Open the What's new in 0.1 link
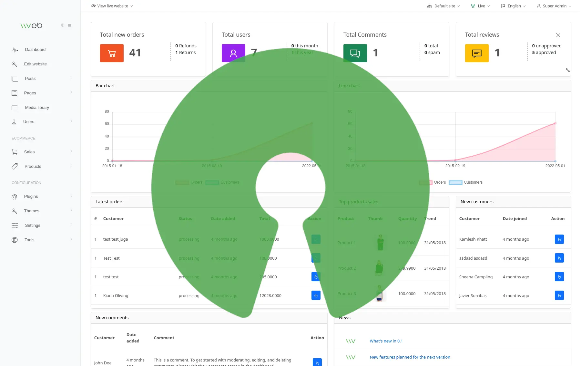Screen dimensions: 581x366 [386, 341]
